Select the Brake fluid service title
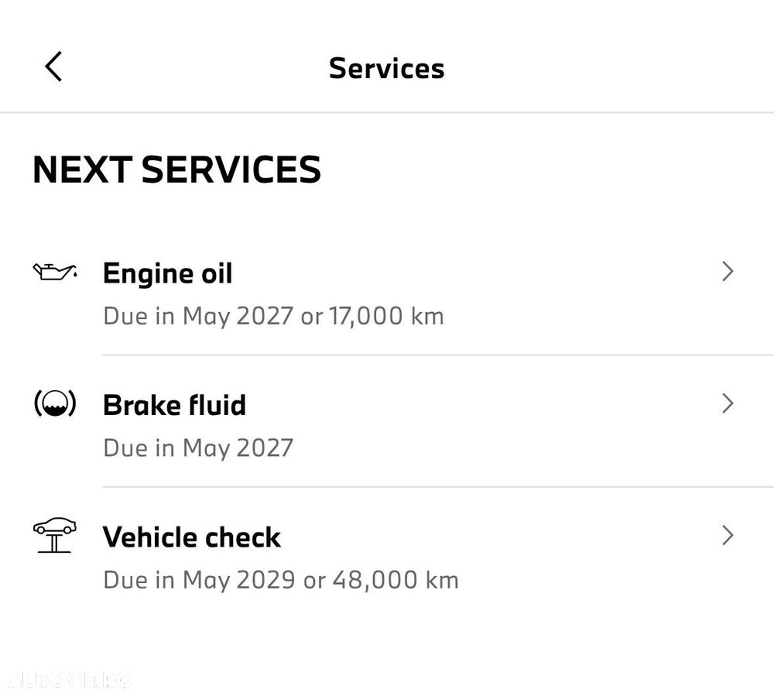The width and height of the screenshot is (774, 696). (174, 405)
